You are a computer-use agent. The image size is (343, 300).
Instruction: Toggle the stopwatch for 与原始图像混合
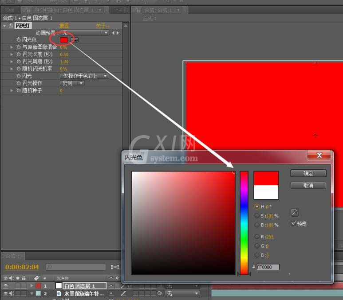(x=18, y=47)
